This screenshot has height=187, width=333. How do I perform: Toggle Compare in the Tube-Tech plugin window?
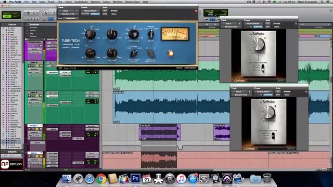pos(95,14)
